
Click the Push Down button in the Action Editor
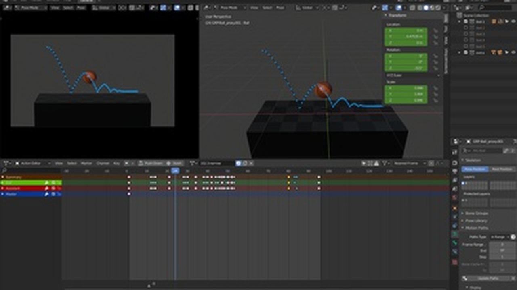coord(150,163)
